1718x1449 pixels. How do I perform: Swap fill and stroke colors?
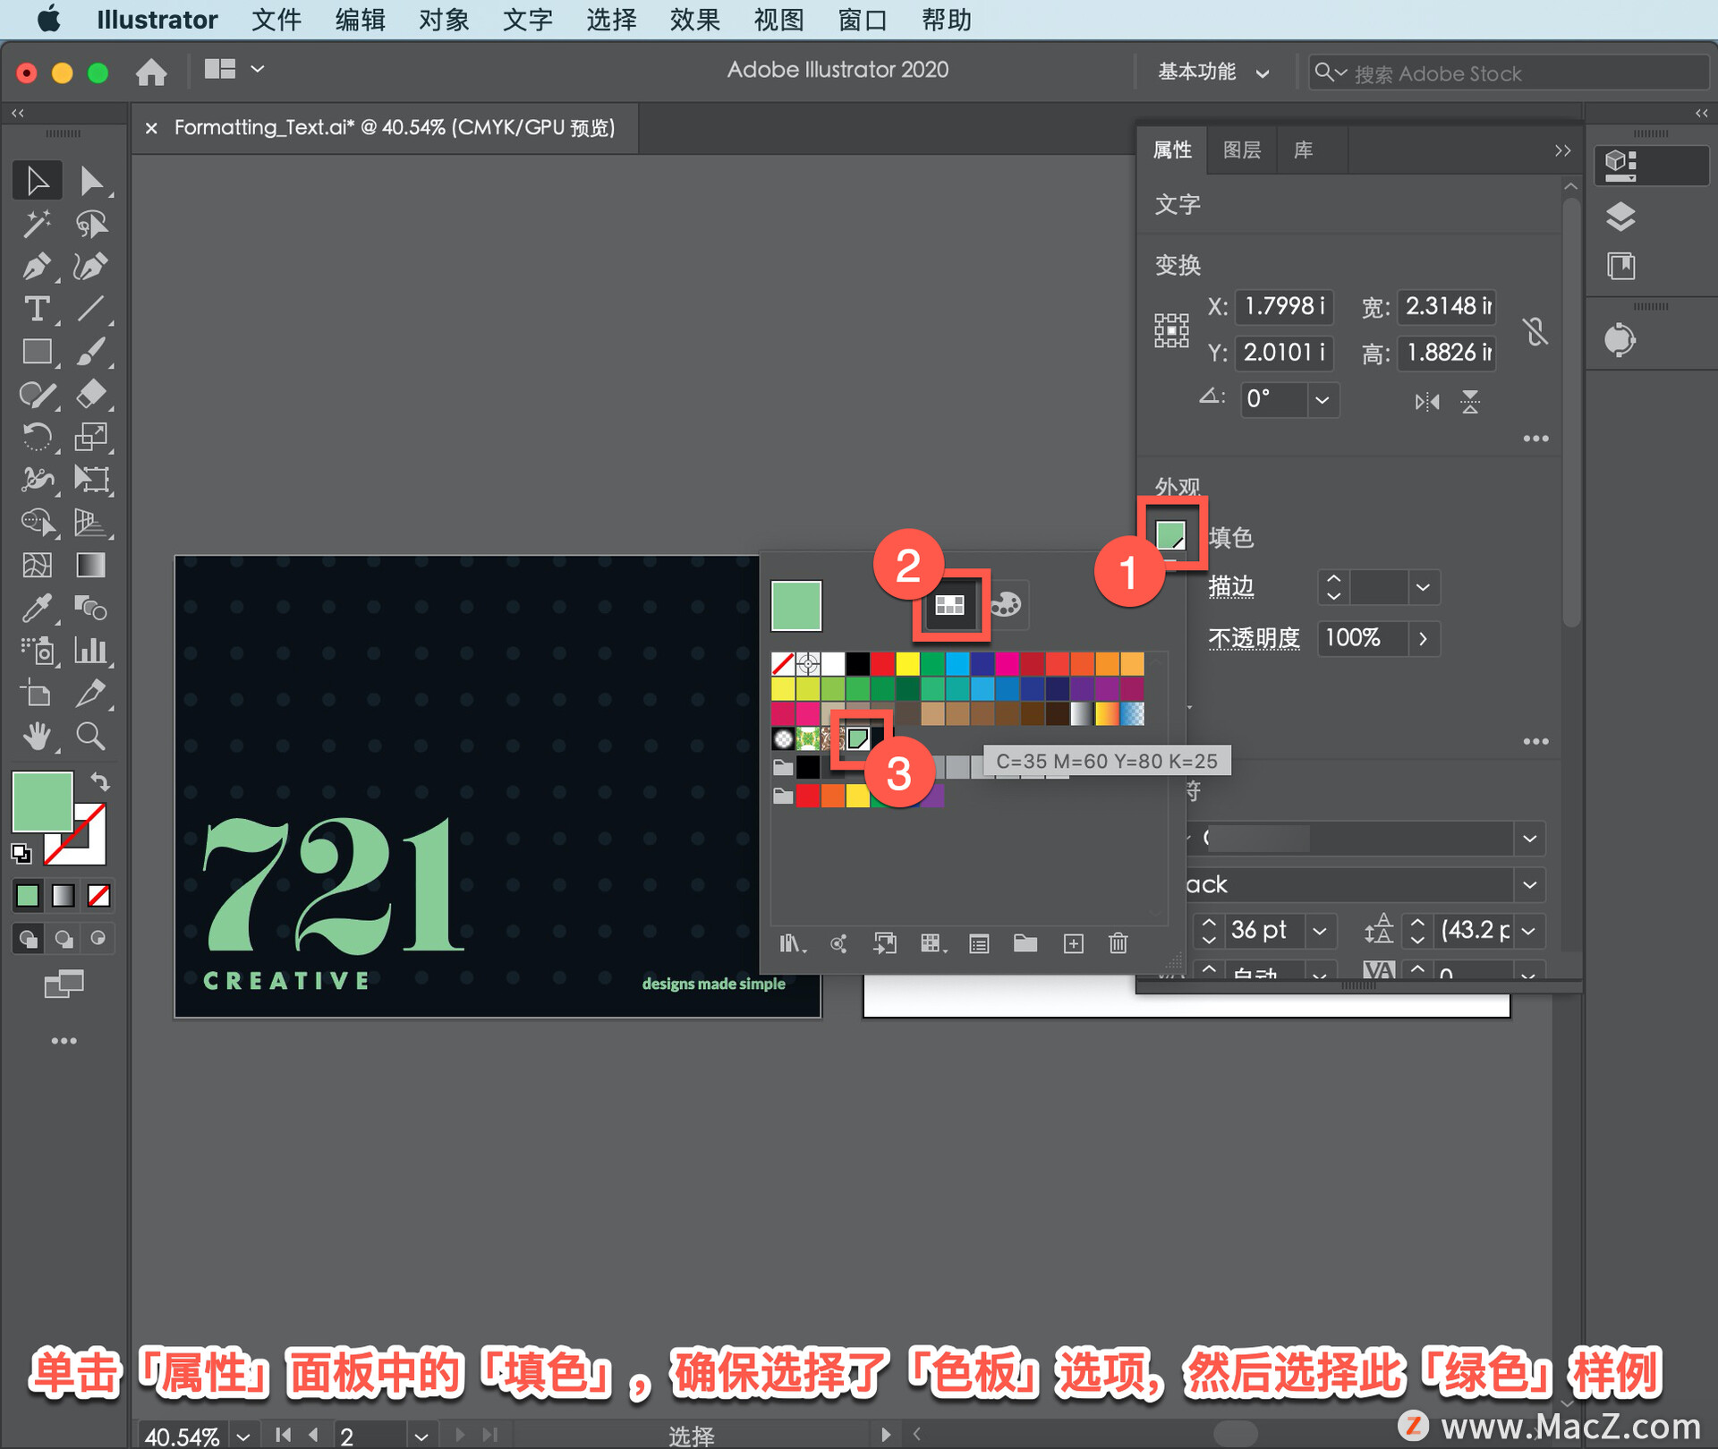(100, 781)
